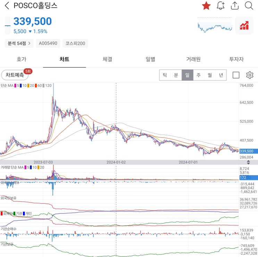Tap the 2024-01-02 date axis label
This screenshot has height=257, width=258.
(116, 162)
